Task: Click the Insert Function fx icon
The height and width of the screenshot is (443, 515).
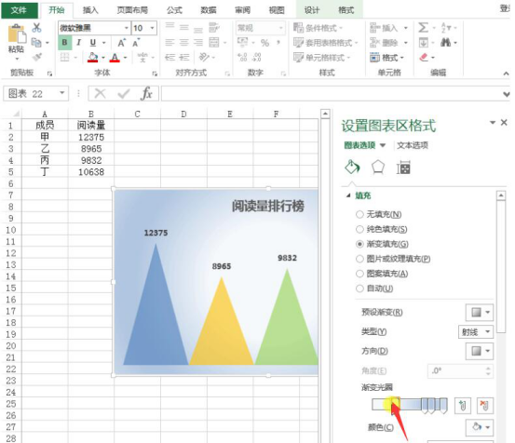Action: point(146,94)
